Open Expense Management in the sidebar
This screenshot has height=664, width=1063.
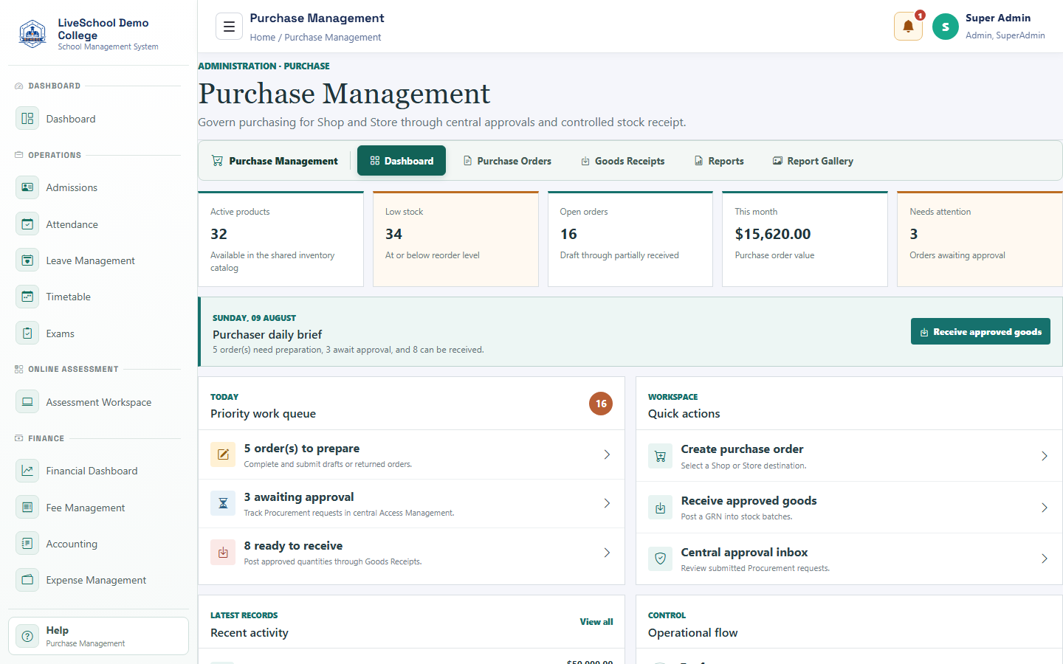pos(98,580)
